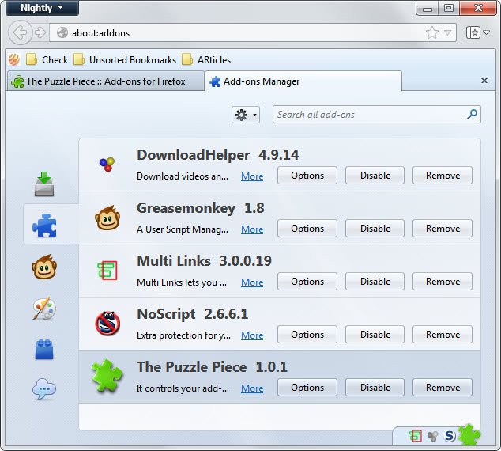Remove The Puzzle Piece
The width and height of the screenshot is (501, 451).
click(x=443, y=388)
